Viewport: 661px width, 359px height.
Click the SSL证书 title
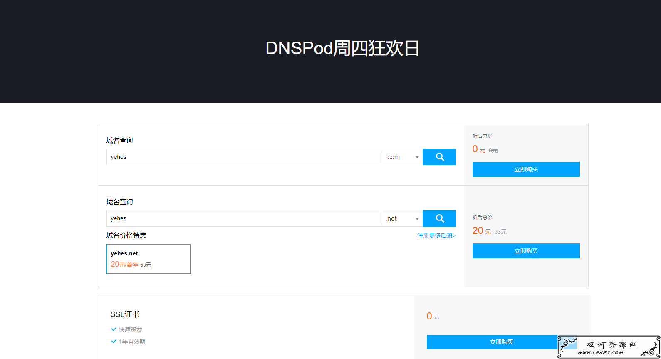pos(125,314)
